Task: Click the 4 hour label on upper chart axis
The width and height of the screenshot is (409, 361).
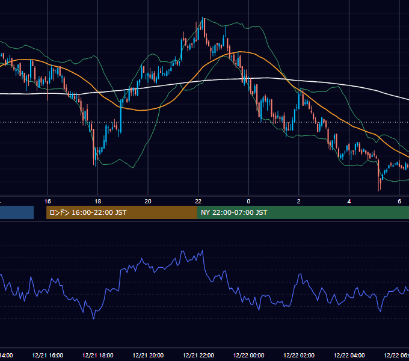Action: (x=349, y=202)
